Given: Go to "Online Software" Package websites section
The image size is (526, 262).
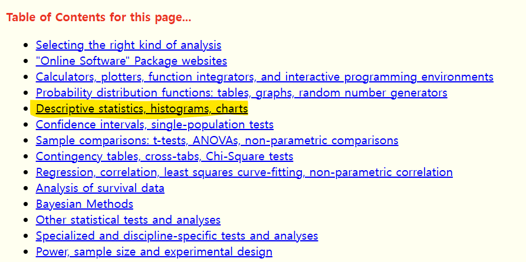Looking at the screenshot, I should [131, 61].
